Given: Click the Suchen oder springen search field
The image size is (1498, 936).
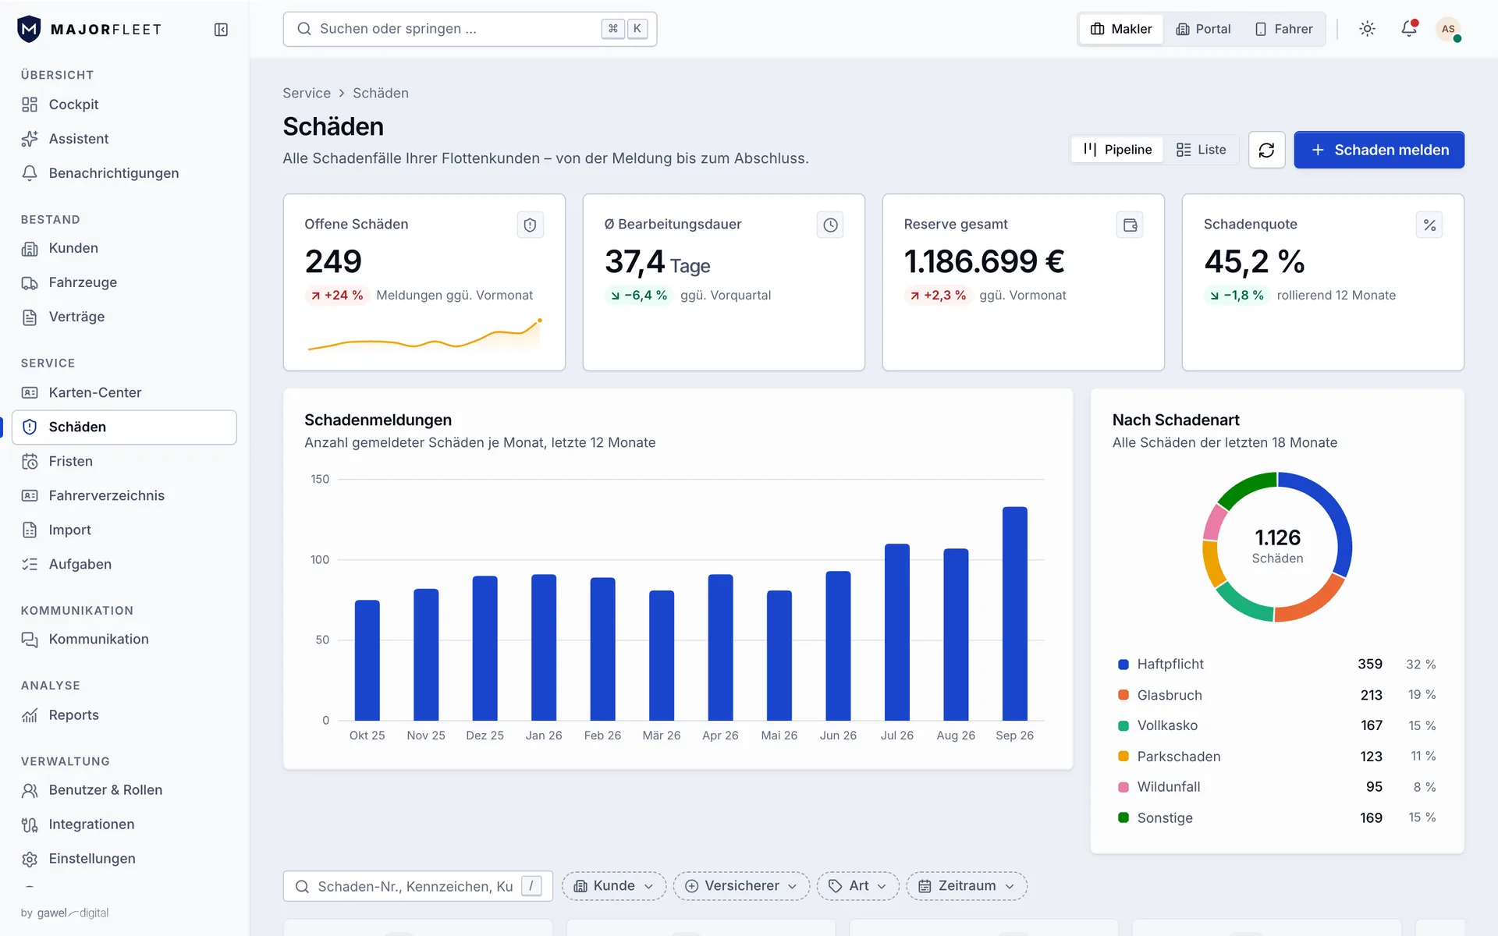Looking at the screenshot, I should 470,29.
